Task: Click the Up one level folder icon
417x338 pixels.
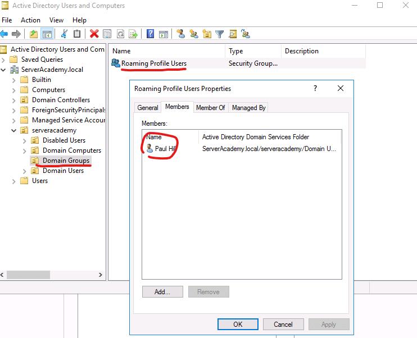Action: [x=34, y=34]
